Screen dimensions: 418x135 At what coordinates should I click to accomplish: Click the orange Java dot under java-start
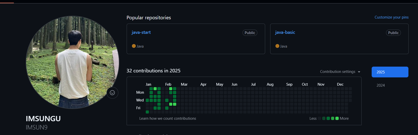pos(134,46)
